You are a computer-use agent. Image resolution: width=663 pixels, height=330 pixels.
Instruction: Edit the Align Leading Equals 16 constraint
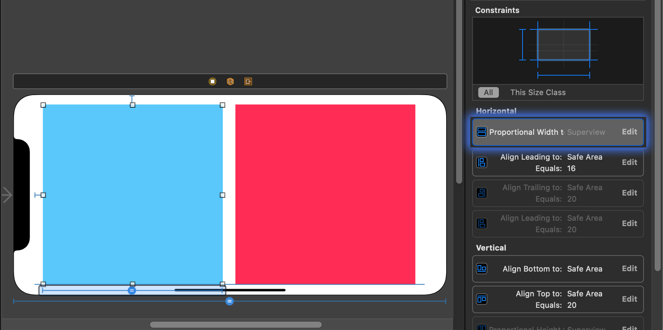[x=629, y=162]
